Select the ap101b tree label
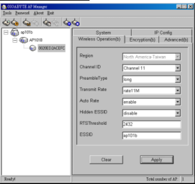The width and height of the screenshot is (195, 184). click(x=26, y=32)
